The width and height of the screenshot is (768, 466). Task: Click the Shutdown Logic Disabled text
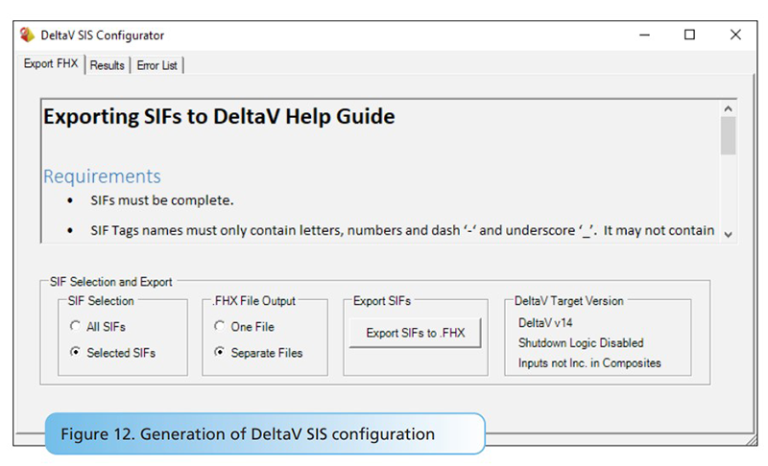[x=581, y=342]
